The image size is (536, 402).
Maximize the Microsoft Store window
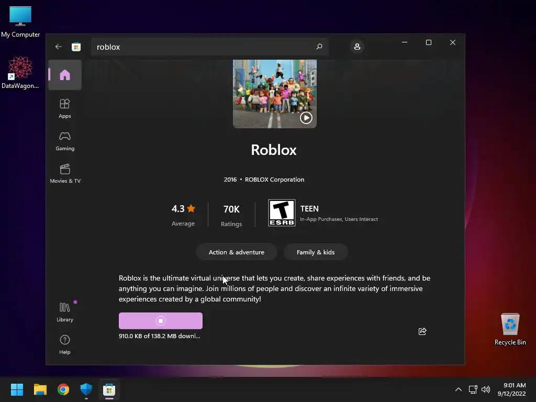(429, 42)
